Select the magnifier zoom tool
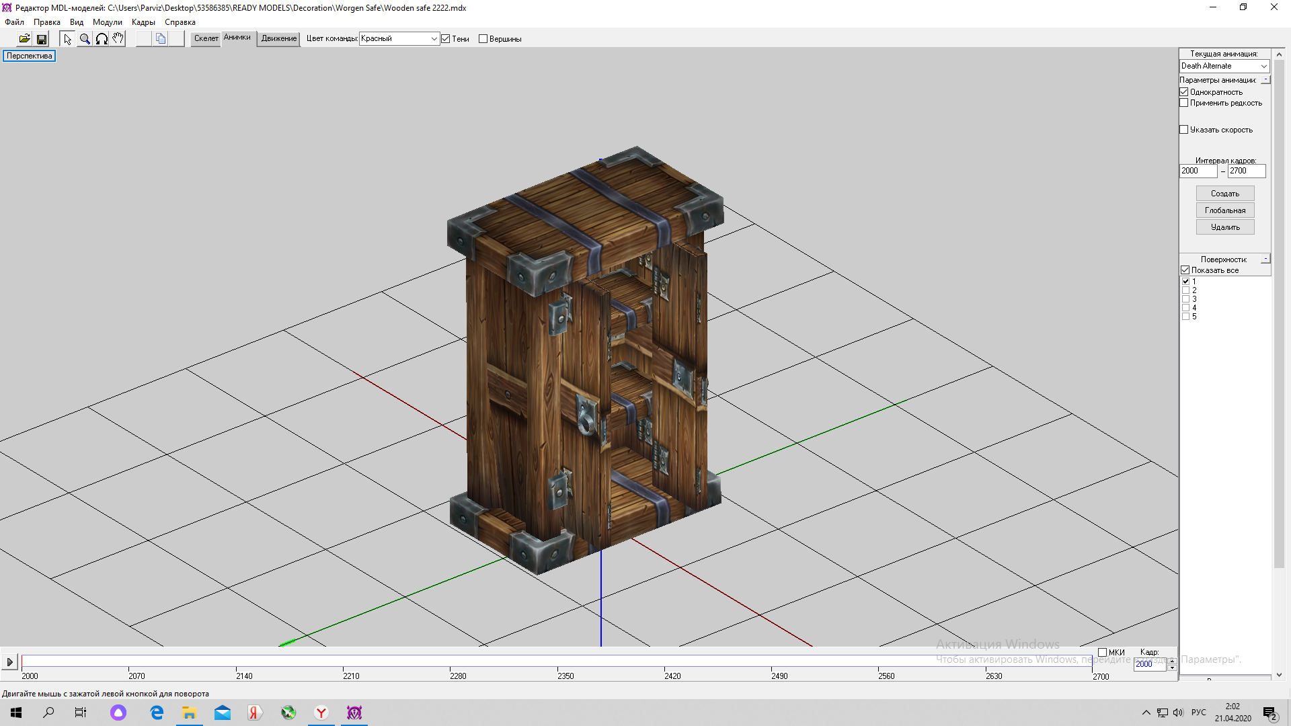Viewport: 1291px width, 726px height. (85, 39)
